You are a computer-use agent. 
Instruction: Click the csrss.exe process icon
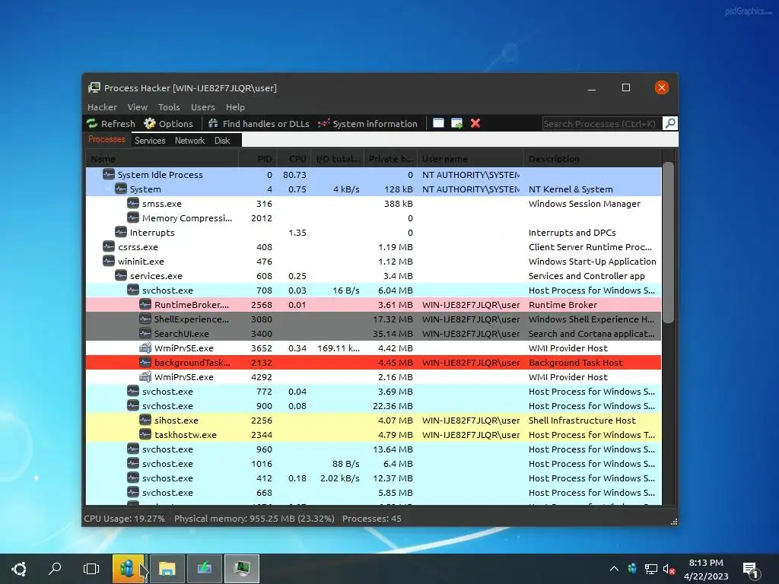(x=109, y=247)
